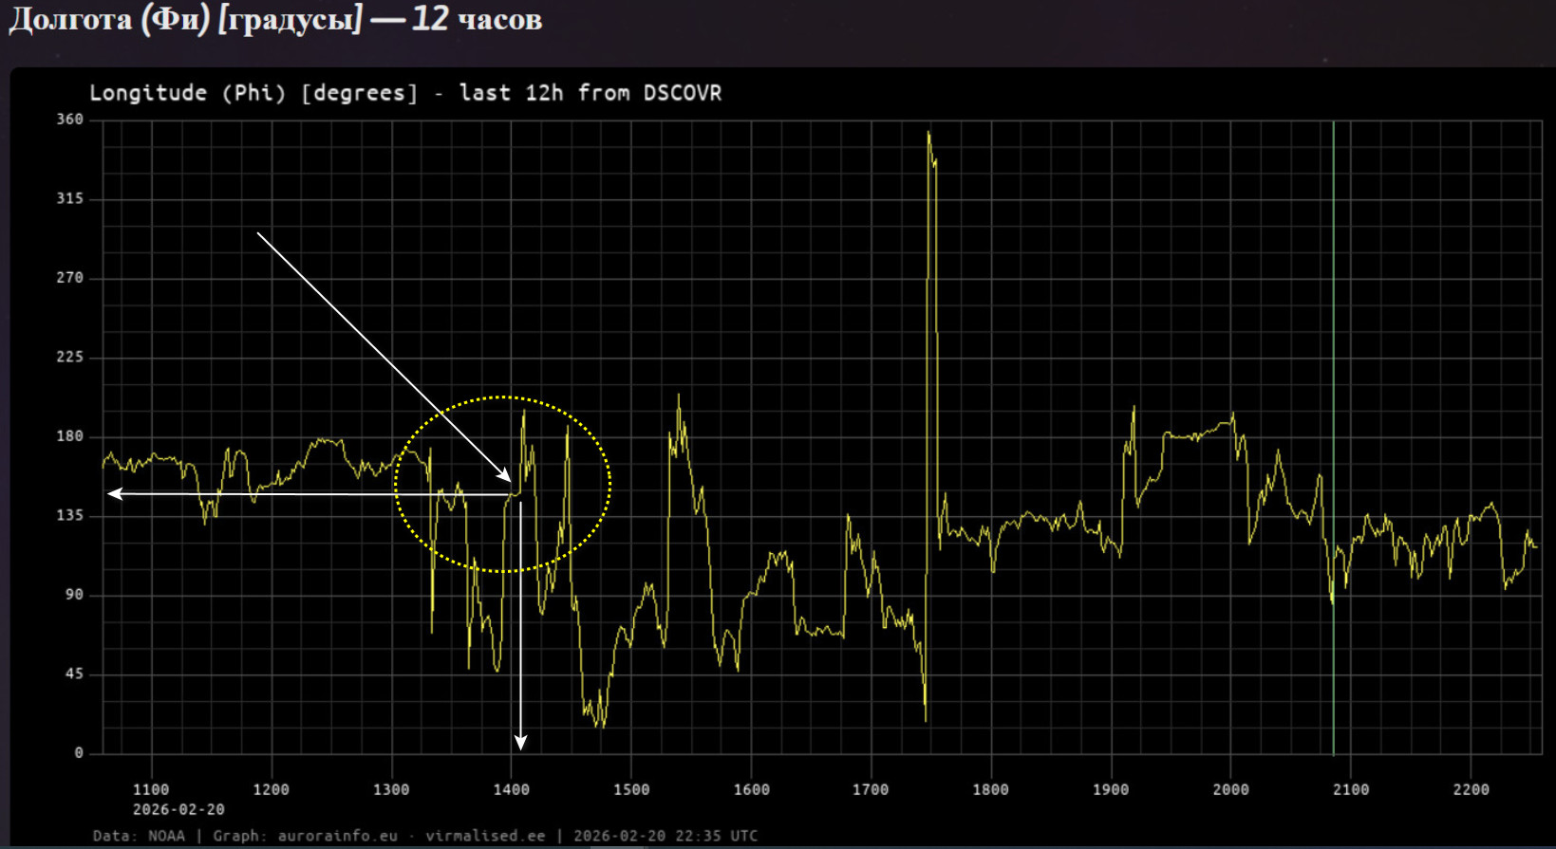Click the 2026-02-20 date under the time axis
The width and height of the screenshot is (1556, 849).
pos(178,809)
